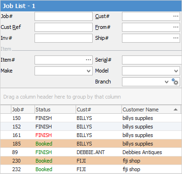
Task: Select job 89 in the list
Action: pos(91,152)
